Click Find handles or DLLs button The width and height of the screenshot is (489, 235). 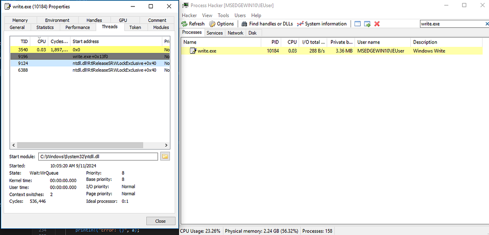[x=267, y=24]
